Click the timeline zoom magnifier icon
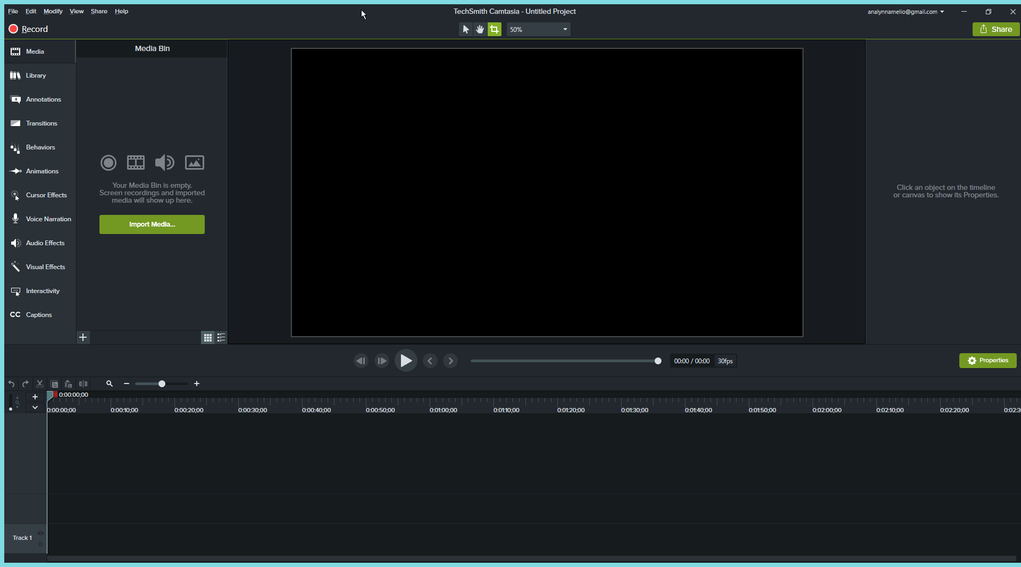1021x567 pixels. pyautogui.click(x=110, y=384)
